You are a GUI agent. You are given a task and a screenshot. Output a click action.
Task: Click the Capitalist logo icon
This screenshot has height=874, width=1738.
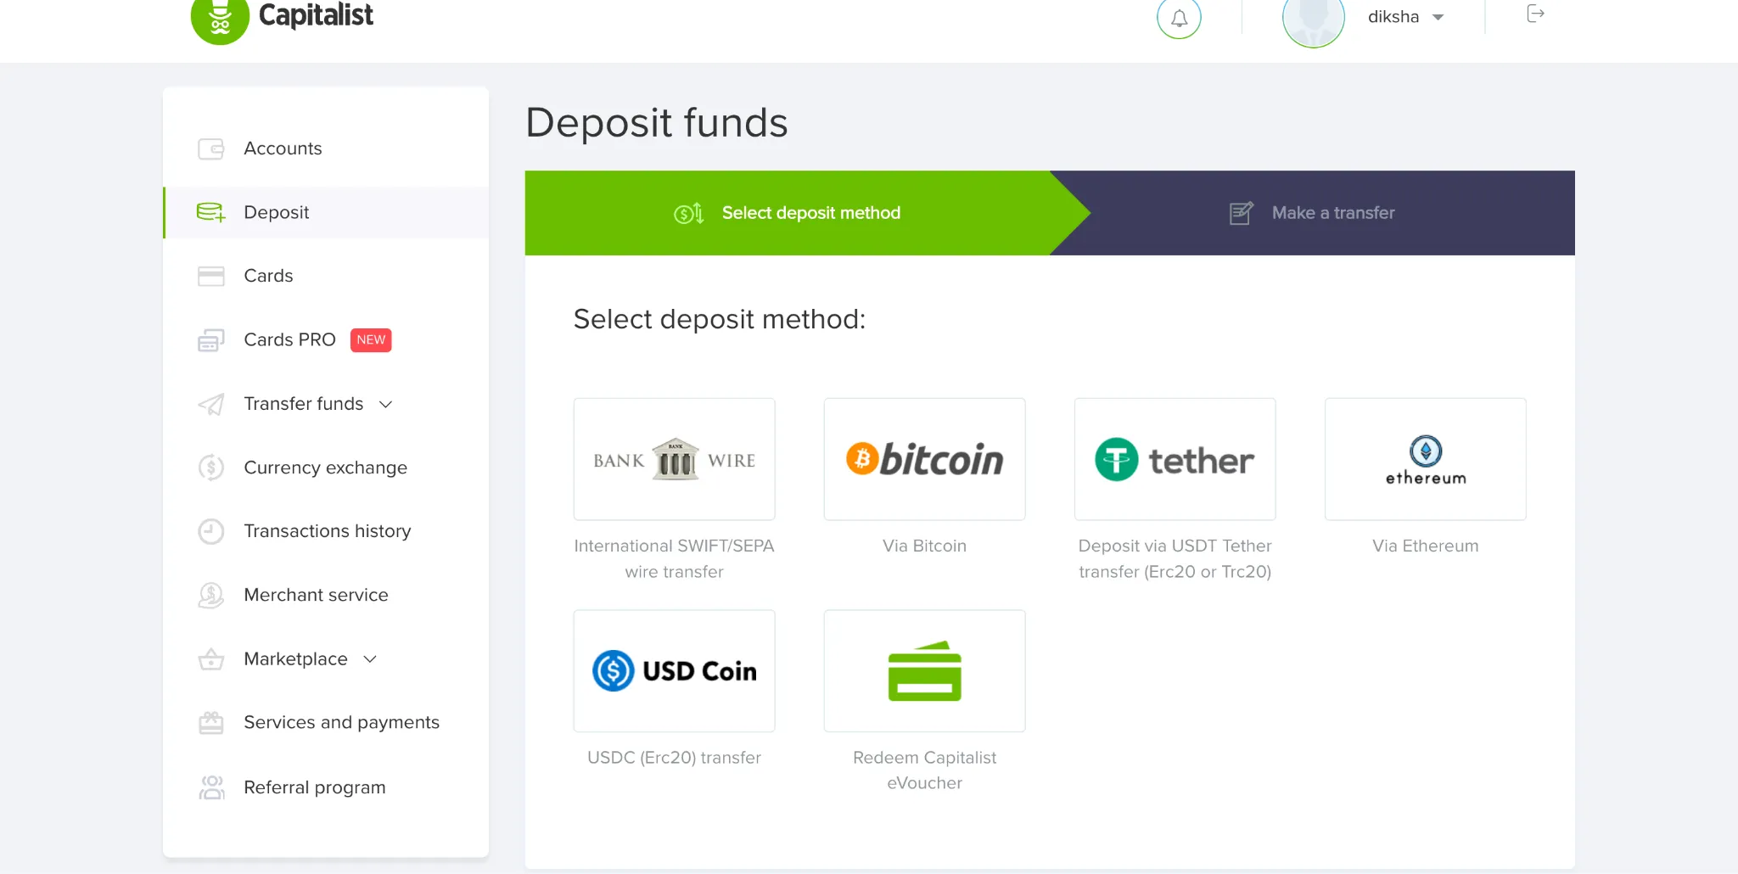[220, 19]
